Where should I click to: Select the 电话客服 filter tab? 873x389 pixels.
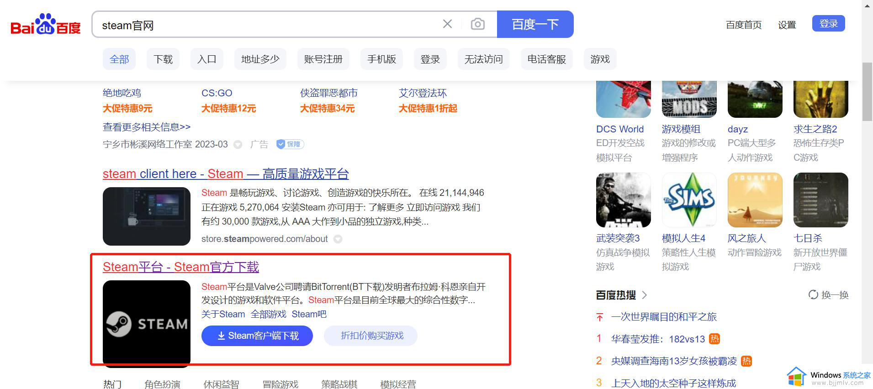click(x=547, y=59)
